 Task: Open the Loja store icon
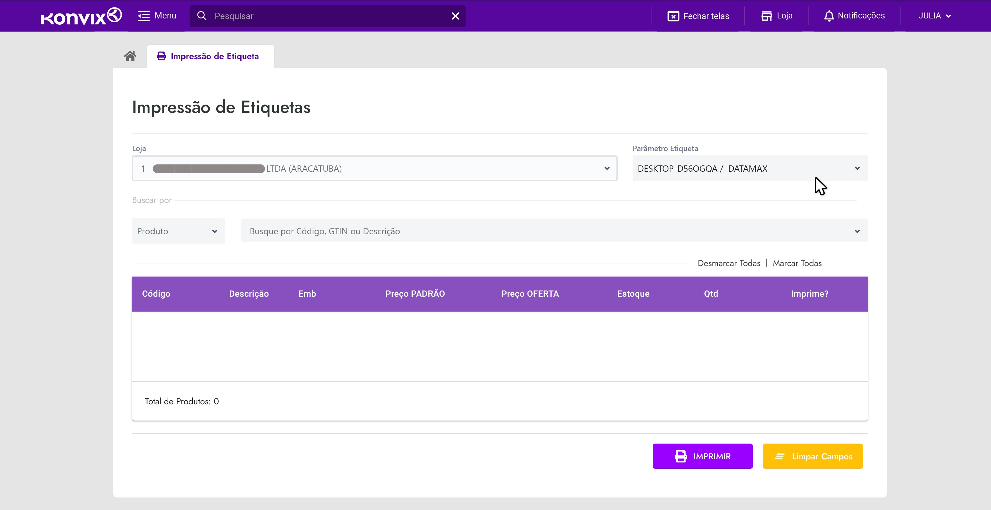[x=766, y=16]
